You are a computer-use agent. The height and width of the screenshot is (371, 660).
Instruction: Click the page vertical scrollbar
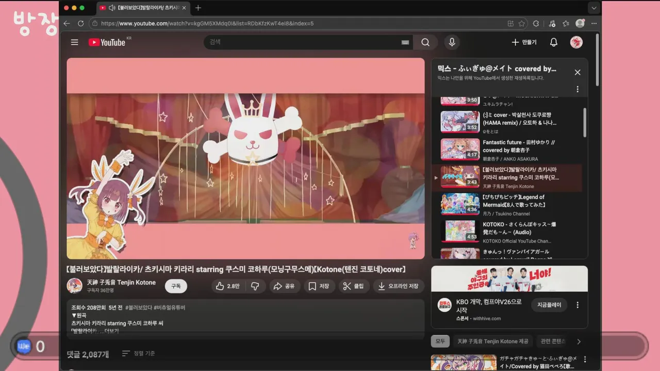point(597,59)
